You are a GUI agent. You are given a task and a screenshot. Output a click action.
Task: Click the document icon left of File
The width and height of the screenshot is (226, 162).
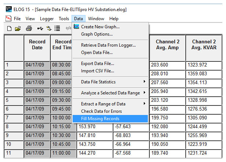(8, 19)
